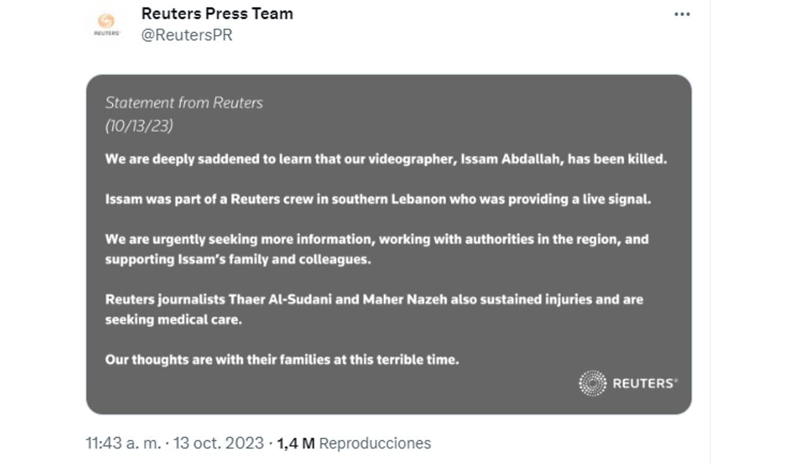Click the 'seeking medical care' line
This screenshot has height=464, width=793.
pyautogui.click(x=173, y=320)
